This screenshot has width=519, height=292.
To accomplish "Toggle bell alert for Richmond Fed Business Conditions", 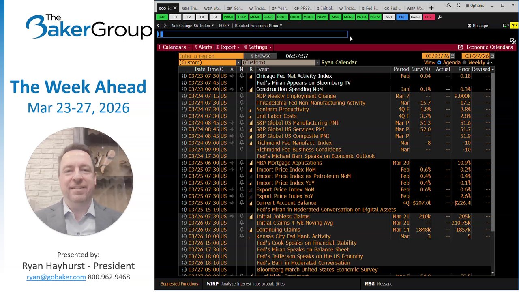I will 242,149.
